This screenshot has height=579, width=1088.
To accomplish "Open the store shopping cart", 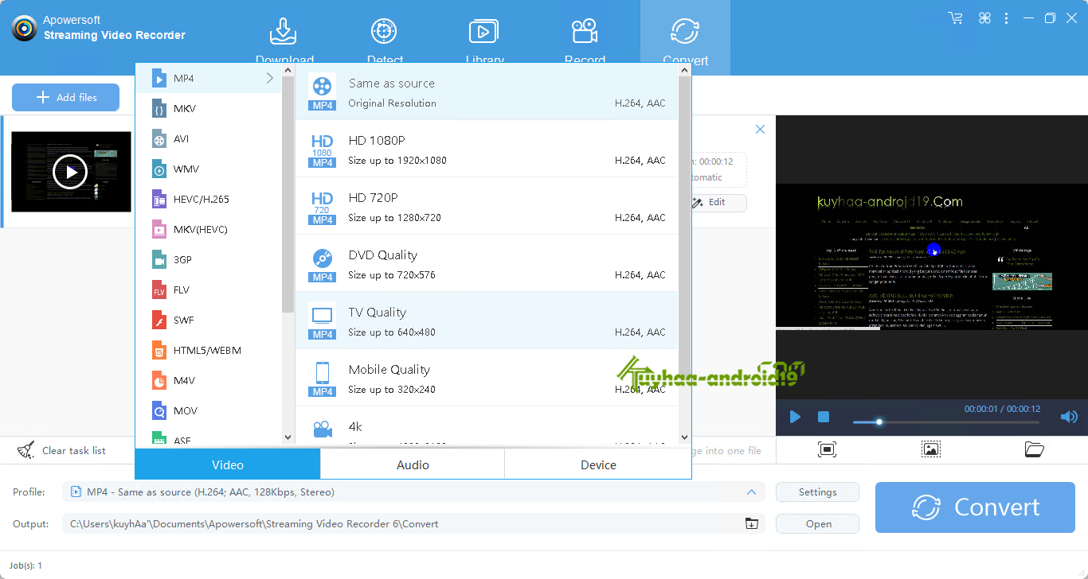I will coord(955,17).
